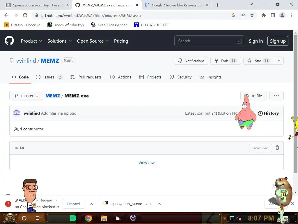
Task: Bookmark this page with the star icon
Action: point(252,15)
